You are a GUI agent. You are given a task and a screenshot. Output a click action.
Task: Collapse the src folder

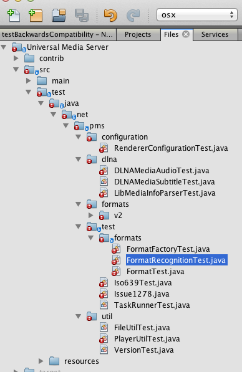pyautogui.click(x=16, y=70)
